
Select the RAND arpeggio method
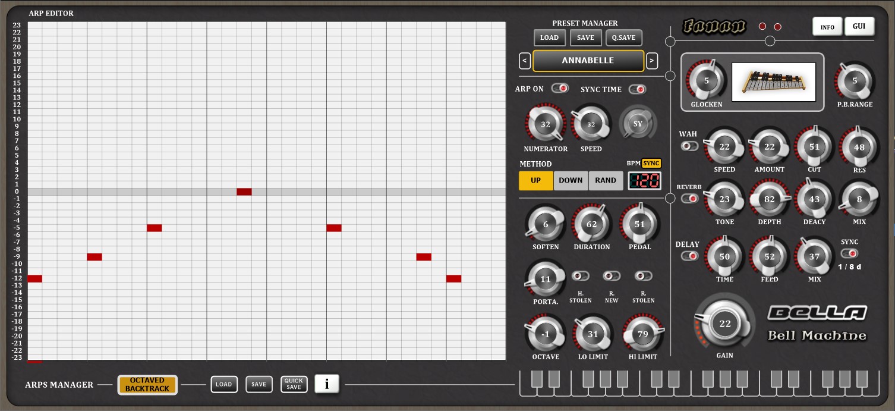tap(606, 181)
